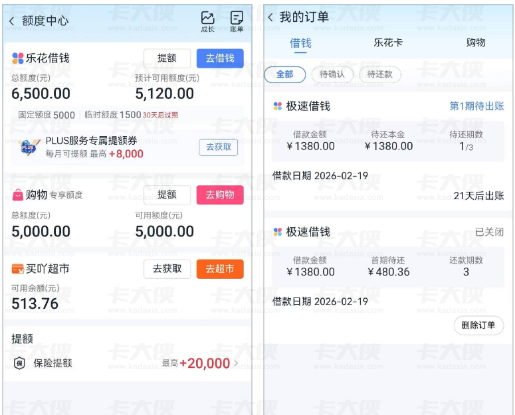This screenshot has width=515, height=415.
Task: Click 买吖超市 balance 513.76
Action: (x=35, y=303)
